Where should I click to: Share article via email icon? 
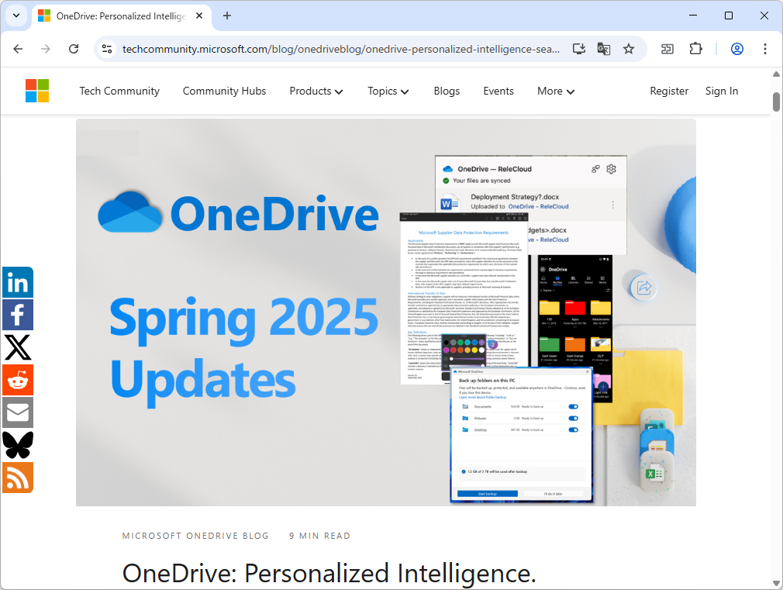(18, 412)
